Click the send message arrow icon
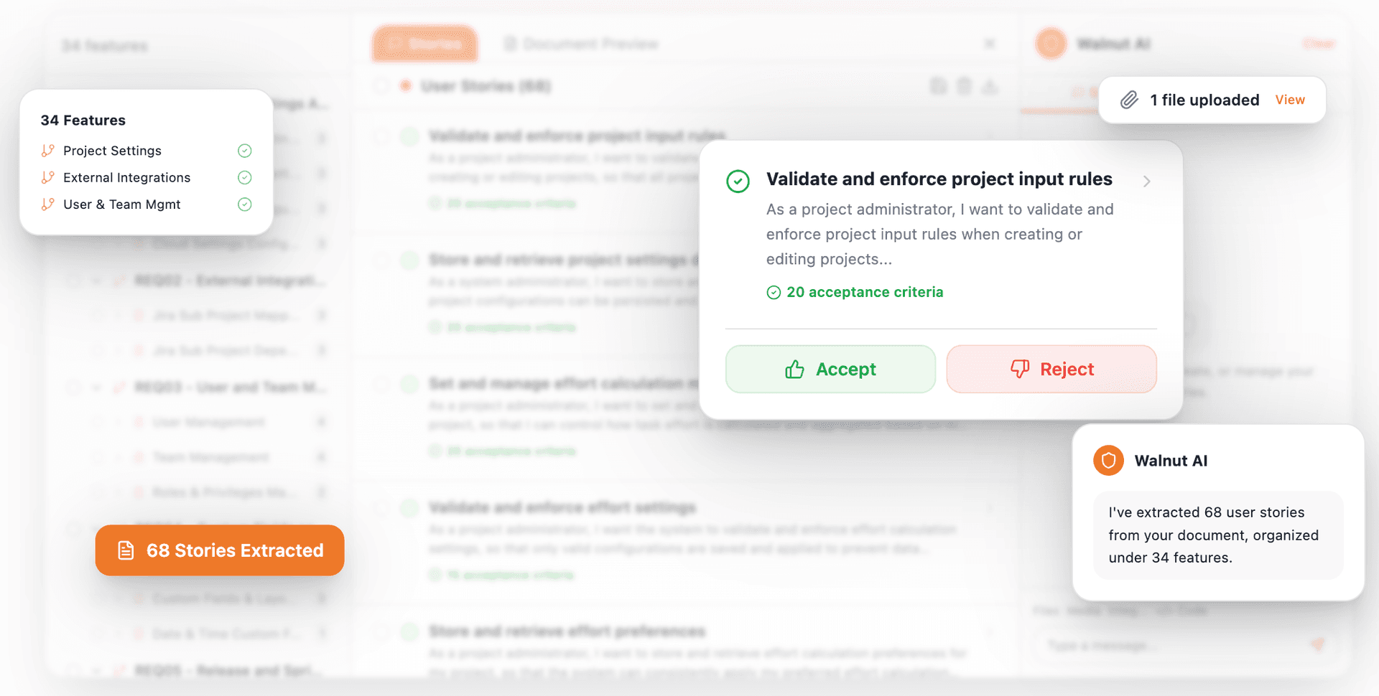 click(x=1317, y=645)
